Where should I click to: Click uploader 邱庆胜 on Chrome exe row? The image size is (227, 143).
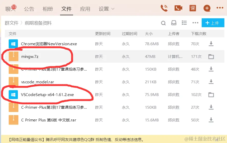(x=174, y=44)
